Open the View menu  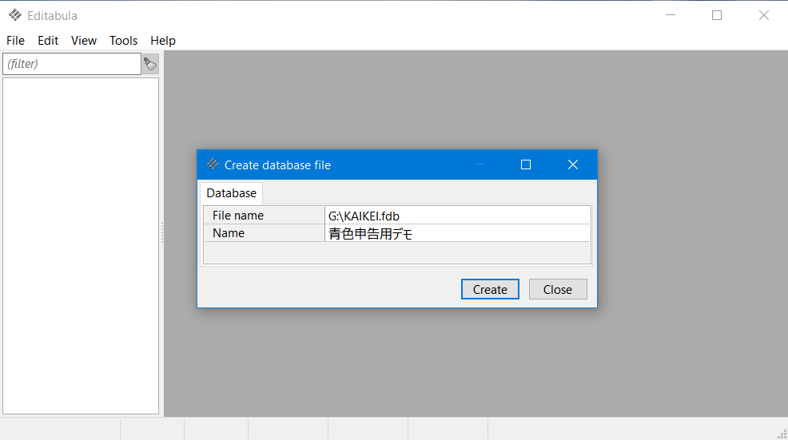(83, 41)
